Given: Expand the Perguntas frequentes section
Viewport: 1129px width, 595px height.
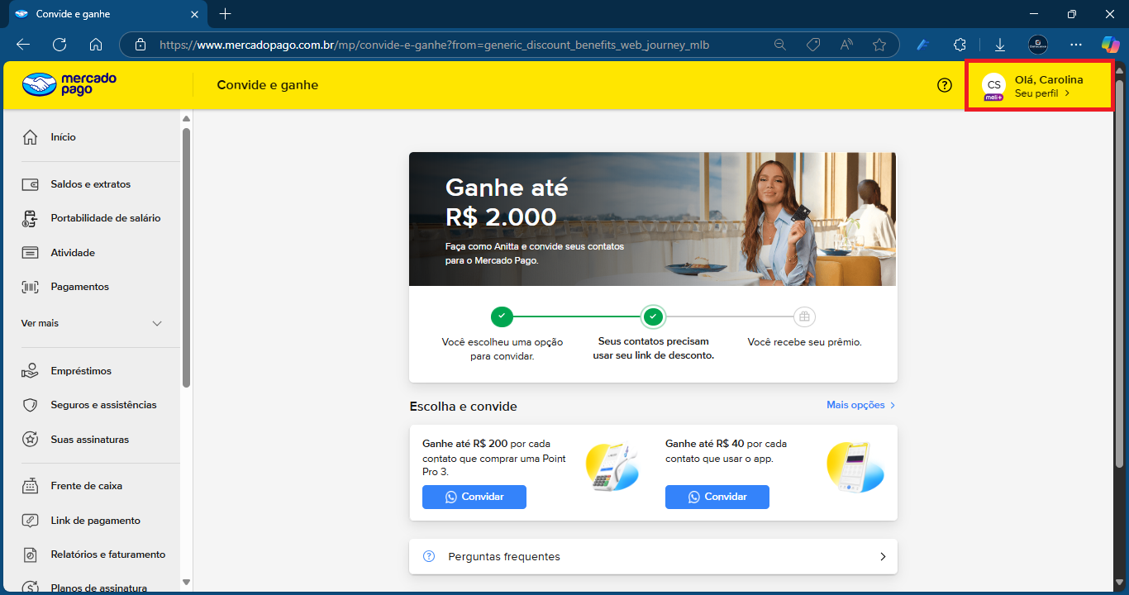Looking at the screenshot, I should click(653, 556).
